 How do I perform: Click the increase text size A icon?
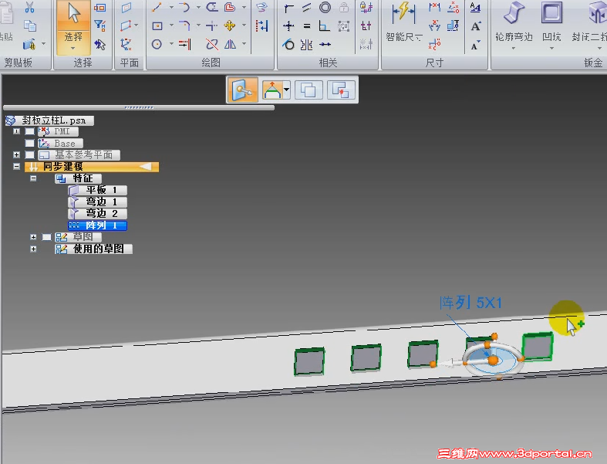(x=476, y=26)
